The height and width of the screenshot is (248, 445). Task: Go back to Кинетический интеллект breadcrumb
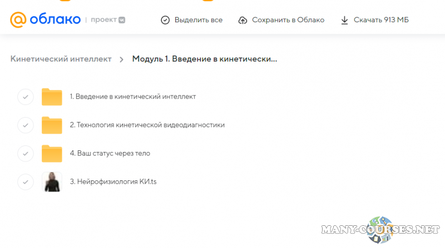tap(61, 59)
